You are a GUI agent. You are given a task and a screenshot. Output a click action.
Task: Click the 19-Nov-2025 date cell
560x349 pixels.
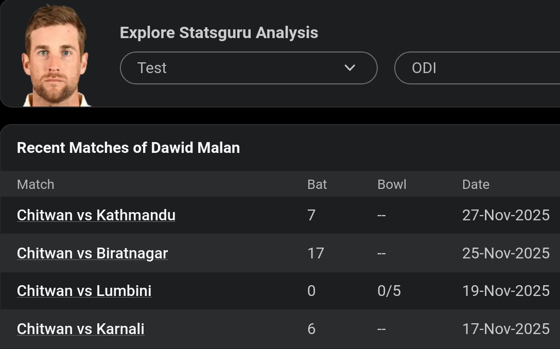[506, 291]
